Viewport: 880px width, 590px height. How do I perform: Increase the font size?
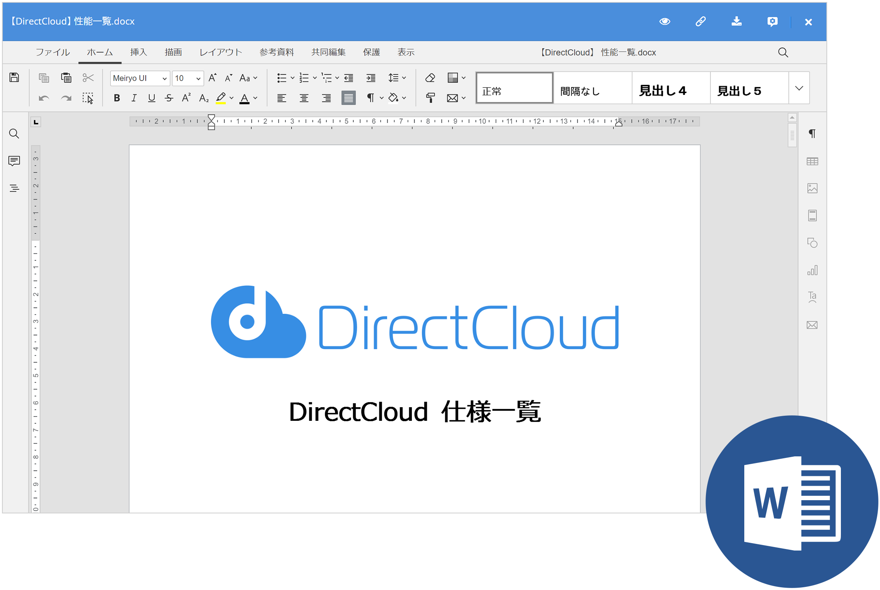coord(212,78)
